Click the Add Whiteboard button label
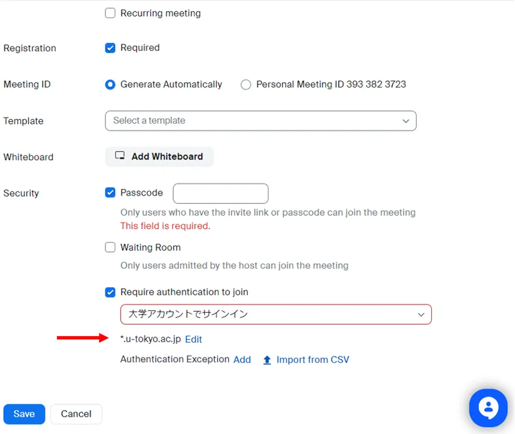The width and height of the screenshot is (515, 434). pos(167,157)
